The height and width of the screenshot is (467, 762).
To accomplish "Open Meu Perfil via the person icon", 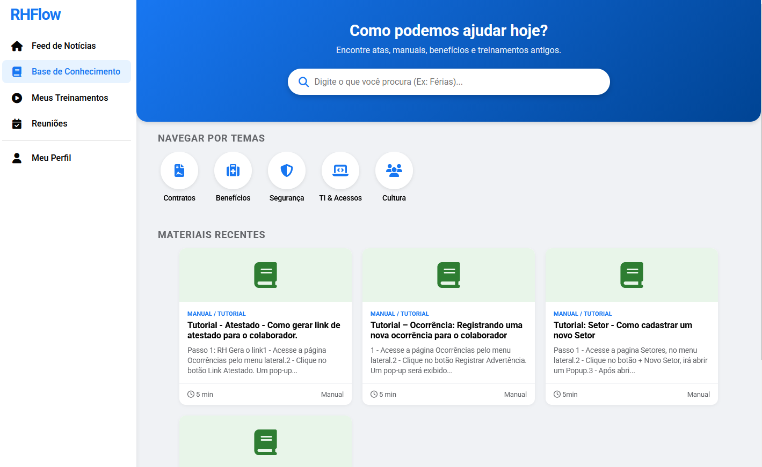I will pyautogui.click(x=17, y=157).
